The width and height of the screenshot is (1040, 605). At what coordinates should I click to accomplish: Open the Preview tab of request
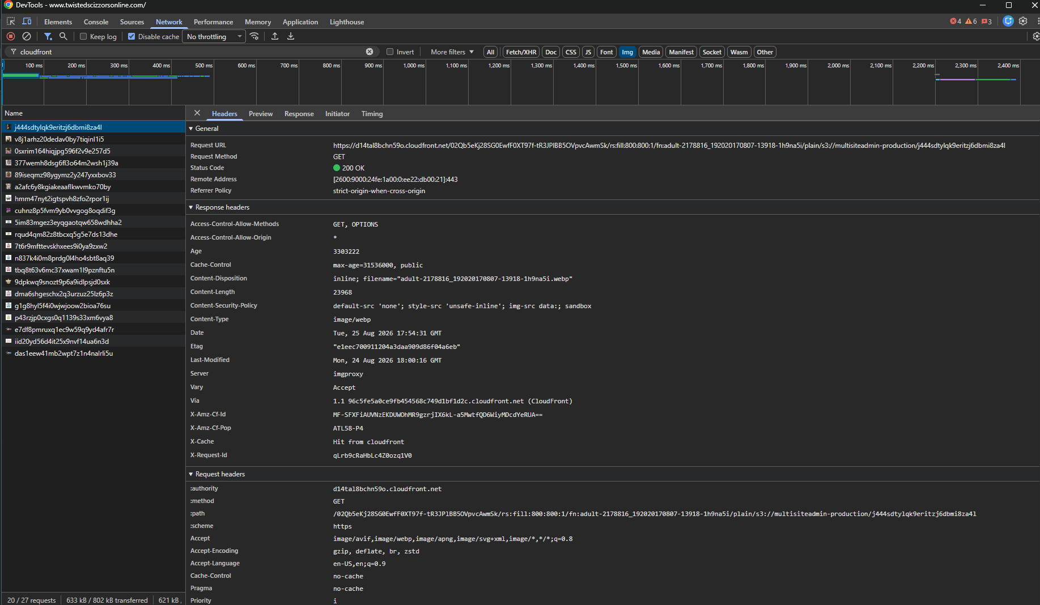point(261,114)
